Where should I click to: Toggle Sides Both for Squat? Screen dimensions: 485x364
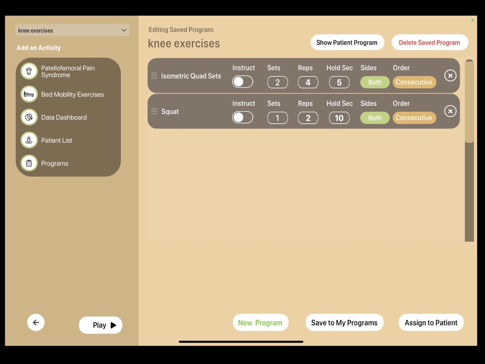pos(374,118)
